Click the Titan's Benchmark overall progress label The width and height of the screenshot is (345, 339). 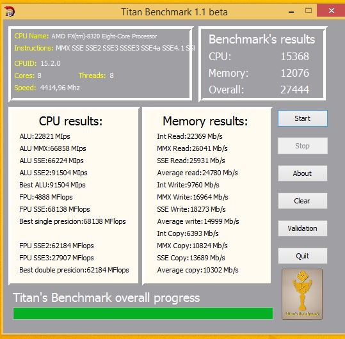pos(106,298)
